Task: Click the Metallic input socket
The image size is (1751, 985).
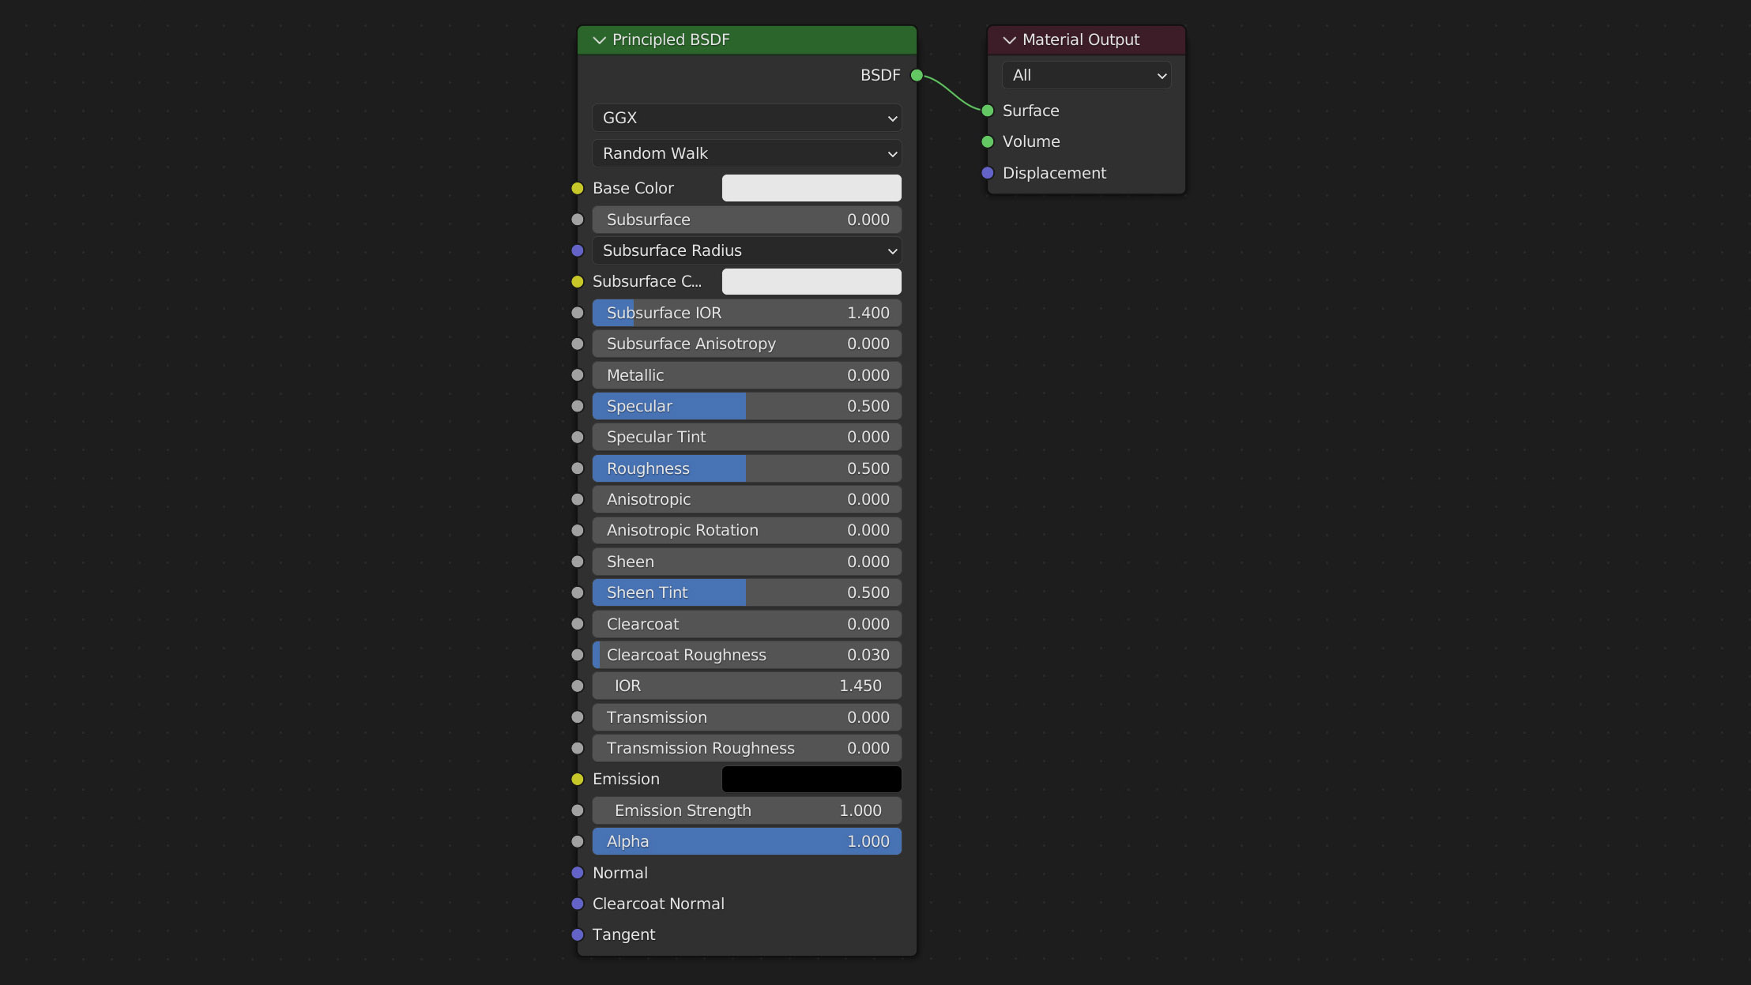Action: click(x=578, y=375)
